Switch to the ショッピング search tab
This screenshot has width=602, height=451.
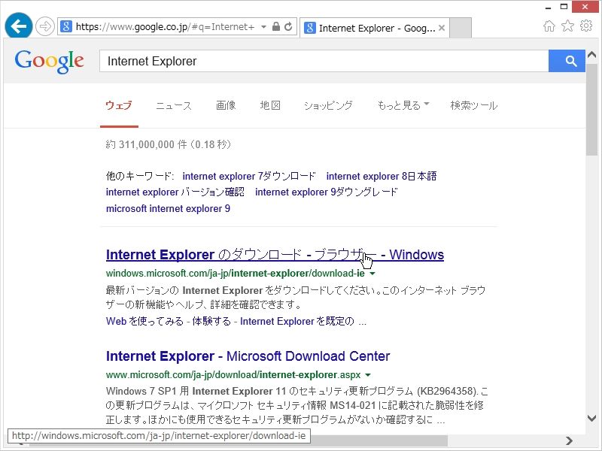pos(328,105)
